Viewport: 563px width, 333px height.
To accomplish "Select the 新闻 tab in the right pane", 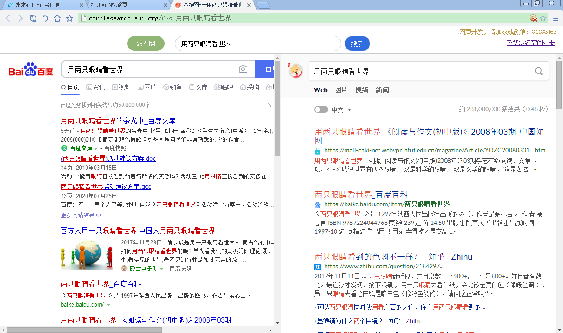I will coord(382,90).
